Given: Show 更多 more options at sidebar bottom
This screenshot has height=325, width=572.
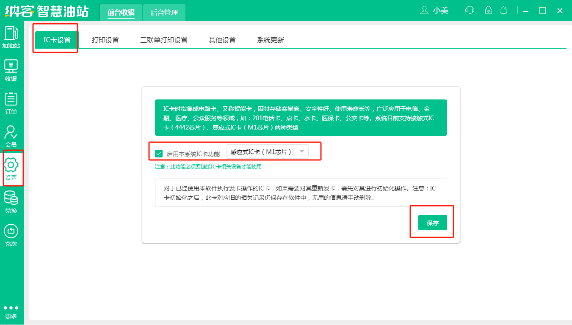Looking at the screenshot, I should pos(11,312).
